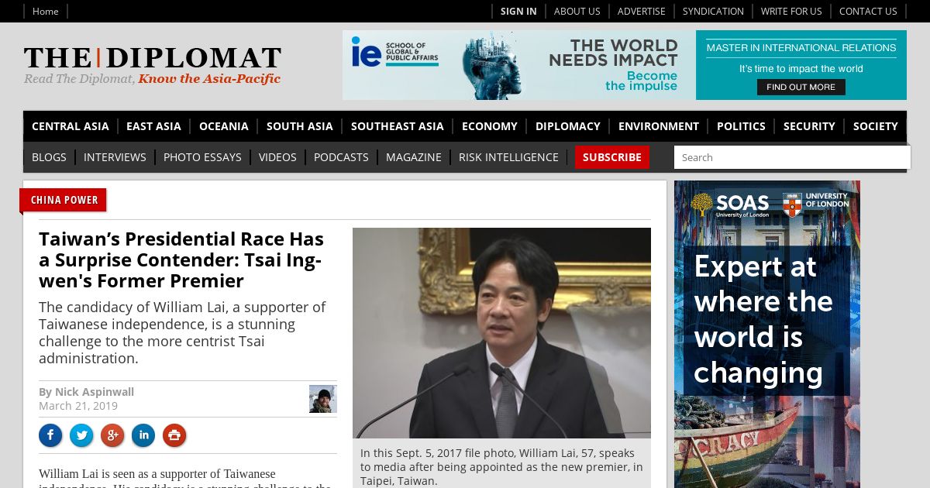The image size is (930, 488).
Task: Share article on LinkedIn icon
Action: pos(143,435)
